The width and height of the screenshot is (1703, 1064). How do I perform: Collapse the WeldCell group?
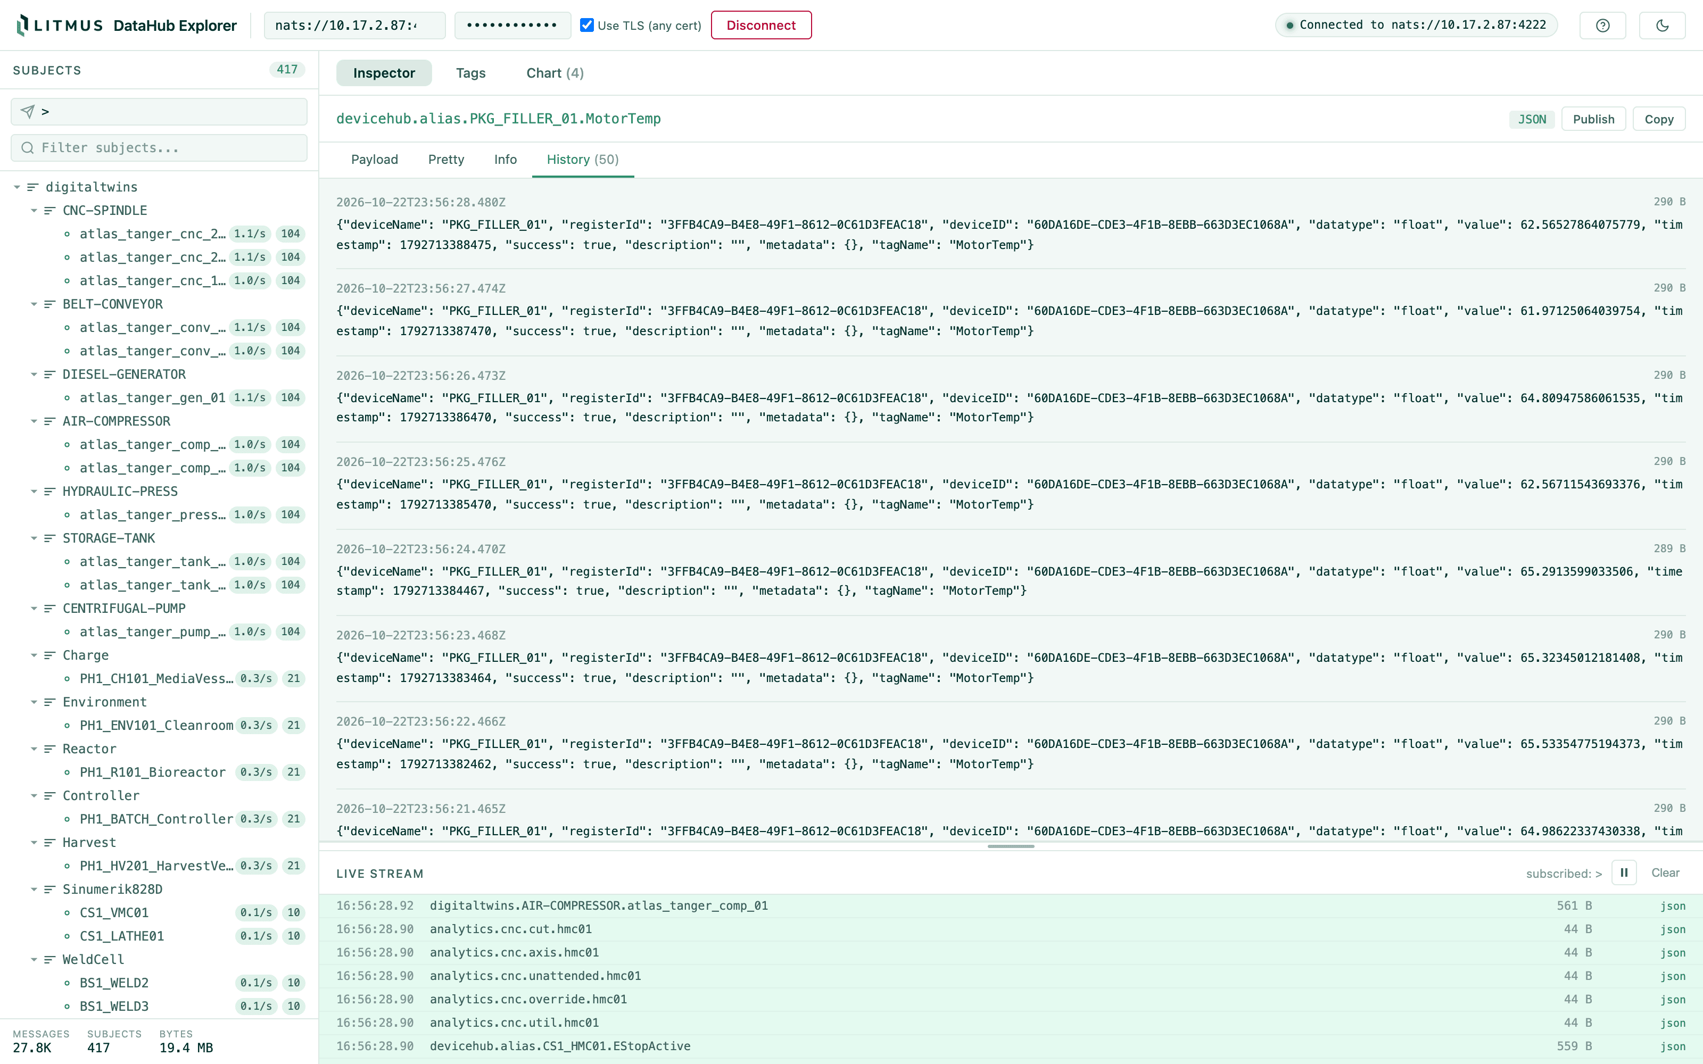(x=33, y=960)
